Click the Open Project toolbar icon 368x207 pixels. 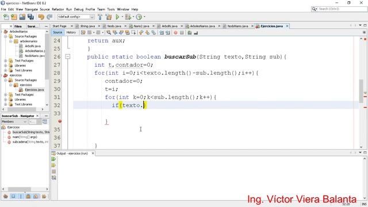(22, 17)
